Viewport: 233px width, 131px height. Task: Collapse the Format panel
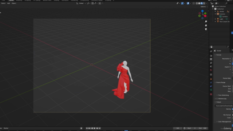coord(215,55)
